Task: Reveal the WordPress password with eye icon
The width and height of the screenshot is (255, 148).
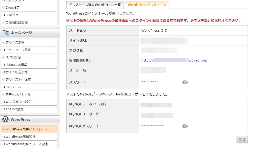Action: (x=185, y=82)
